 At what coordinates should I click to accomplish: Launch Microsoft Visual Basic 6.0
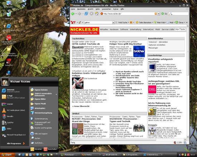pyautogui.click(x=14, y=135)
